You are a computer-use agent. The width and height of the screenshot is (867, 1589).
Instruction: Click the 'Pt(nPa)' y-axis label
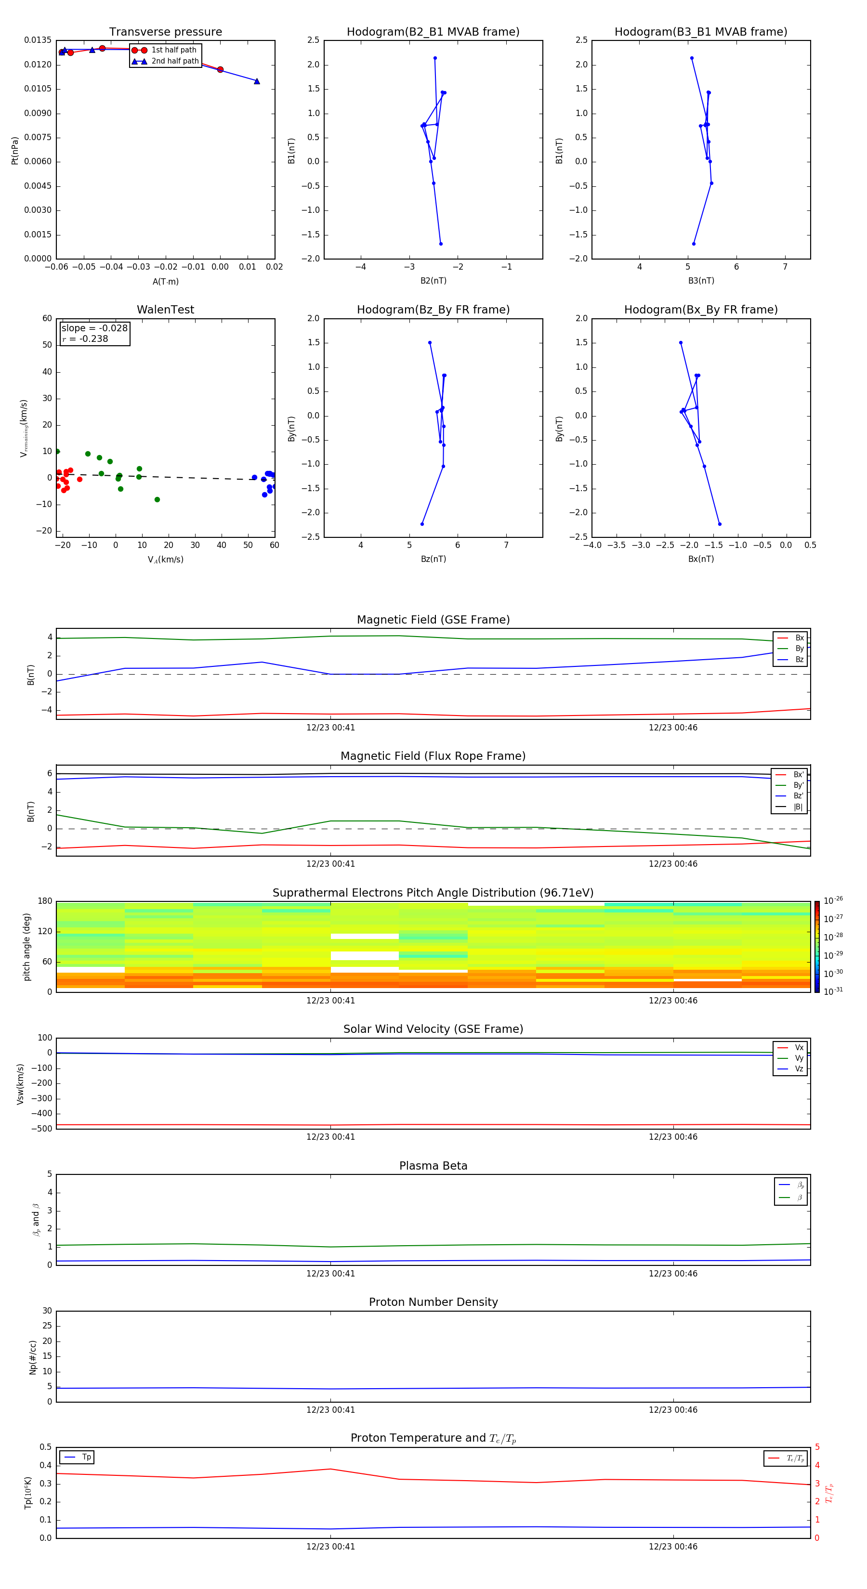tap(15, 150)
